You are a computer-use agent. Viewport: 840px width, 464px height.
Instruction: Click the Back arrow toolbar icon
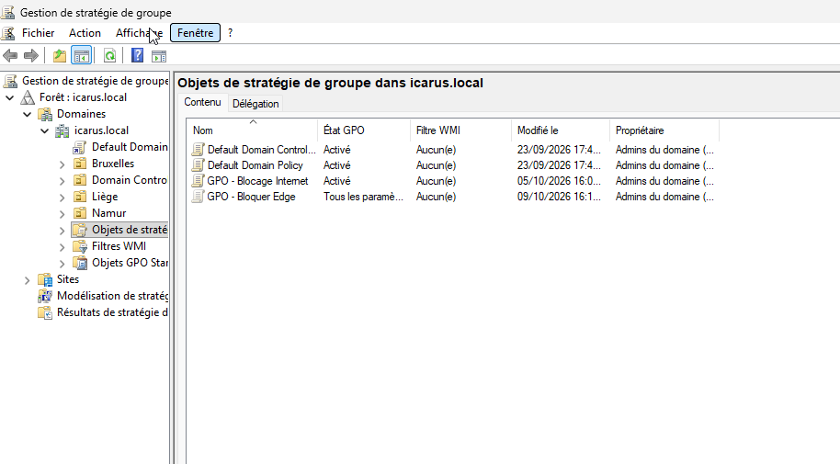pyautogui.click(x=10, y=55)
